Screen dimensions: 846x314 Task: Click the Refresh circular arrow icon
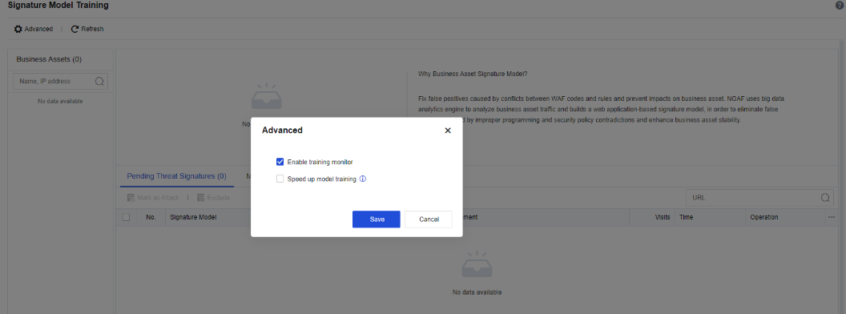click(75, 29)
